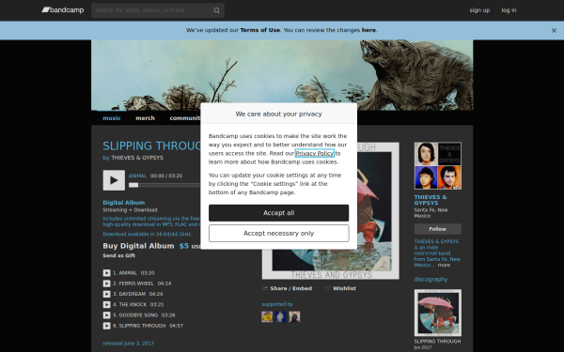The image size is (564, 352).
Task: Click the share arrow icon
Action: 264,288
